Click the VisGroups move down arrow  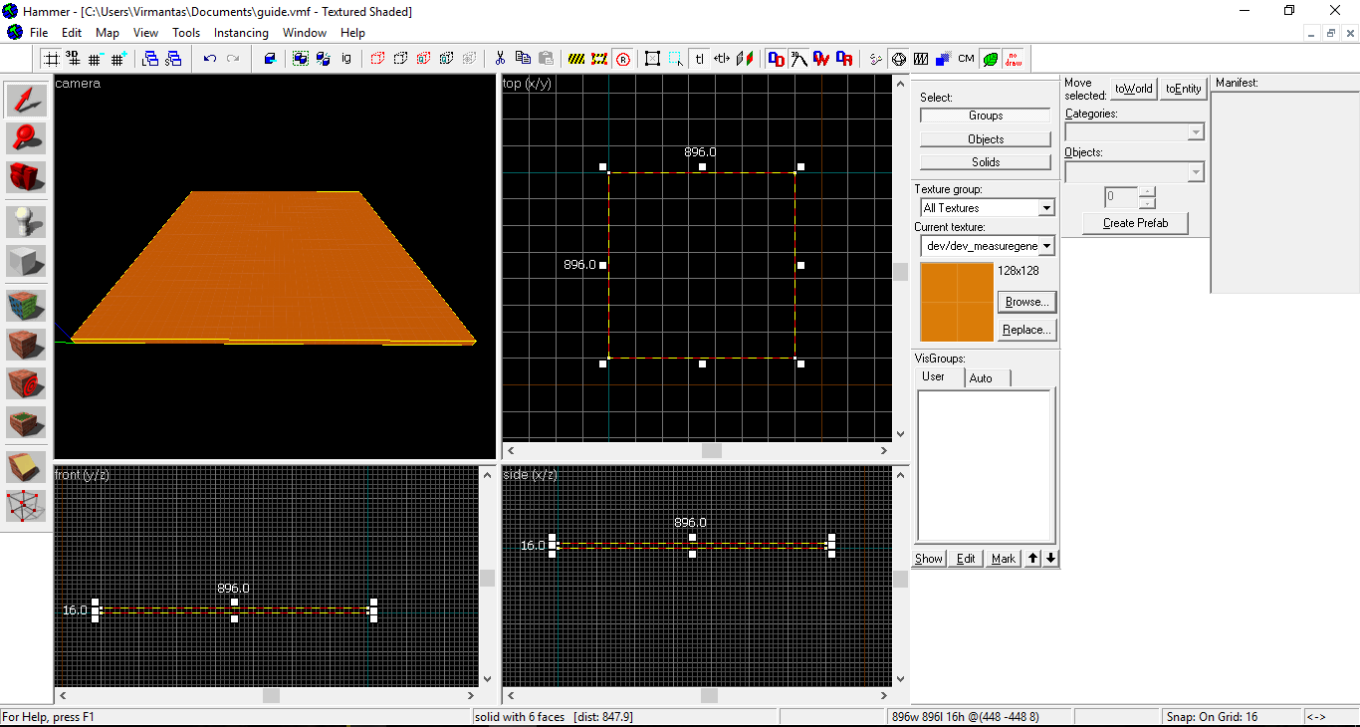coord(1050,559)
